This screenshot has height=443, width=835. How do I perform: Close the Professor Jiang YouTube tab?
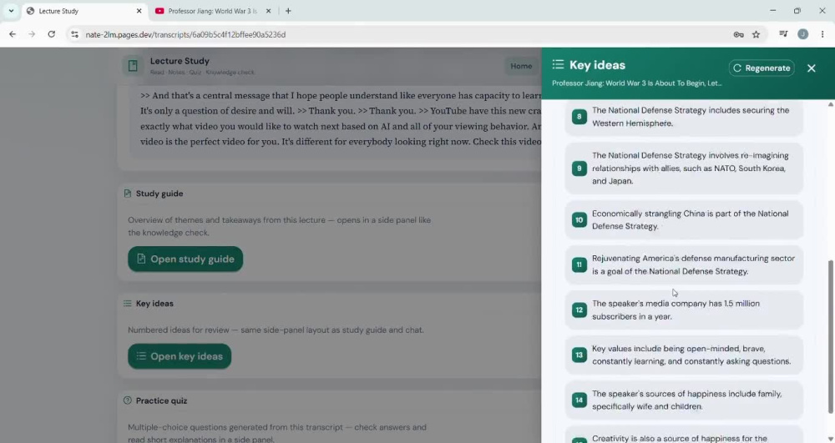(x=268, y=11)
